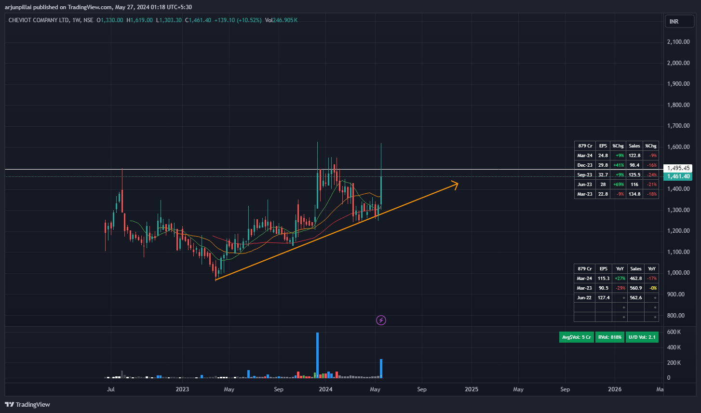Click the AvgSVol: 5 Cr badge
This screenshot has height=413, width=701.
[x=576, y=337]
